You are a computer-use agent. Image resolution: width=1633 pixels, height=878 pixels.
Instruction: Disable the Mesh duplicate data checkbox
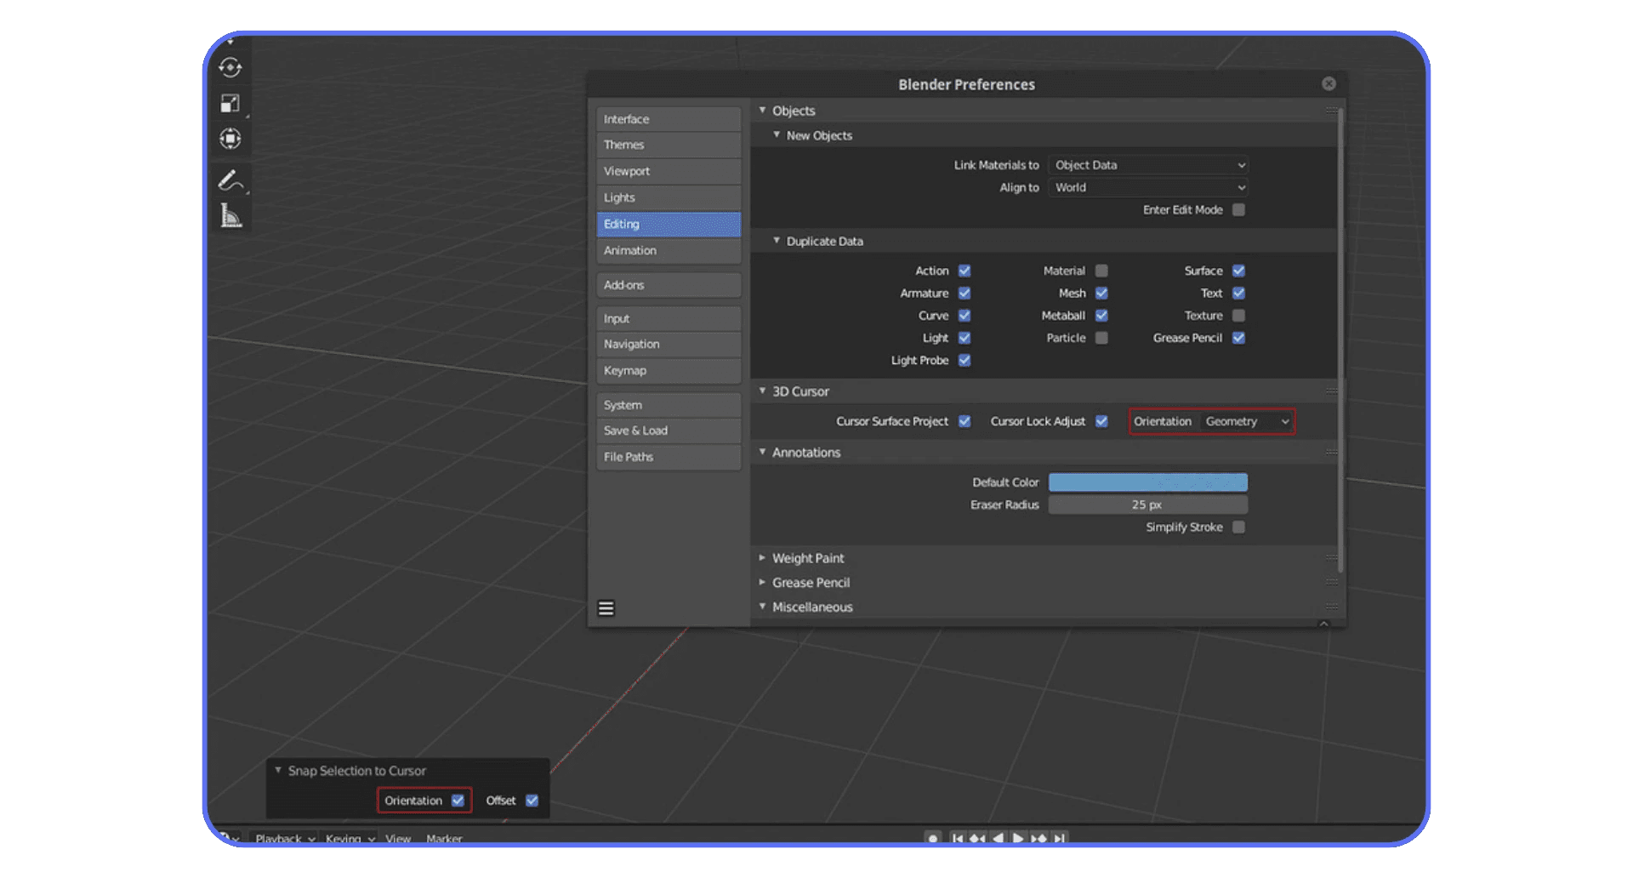coord(1102,293)
